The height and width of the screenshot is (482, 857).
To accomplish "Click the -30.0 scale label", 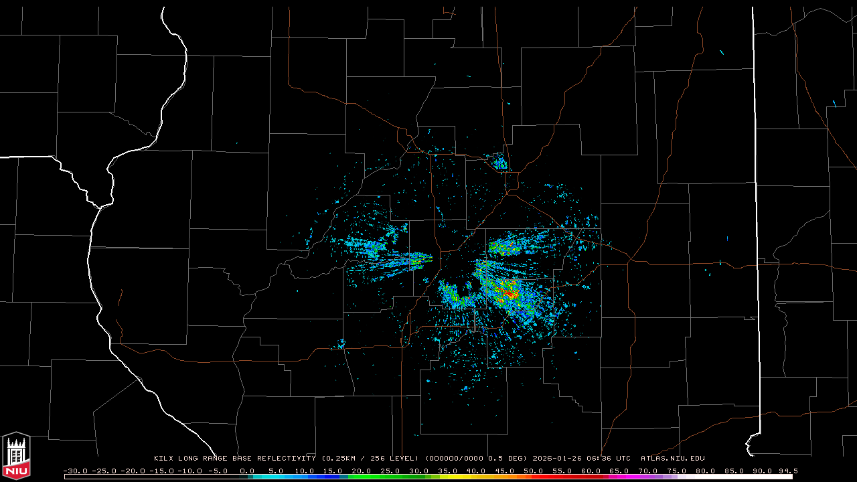I will pos(75,471).
